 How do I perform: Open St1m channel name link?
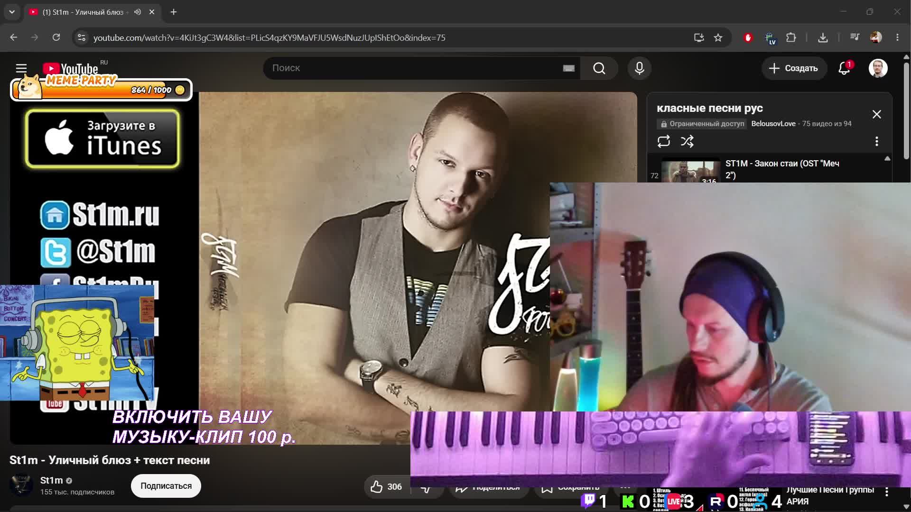point(51,480)
